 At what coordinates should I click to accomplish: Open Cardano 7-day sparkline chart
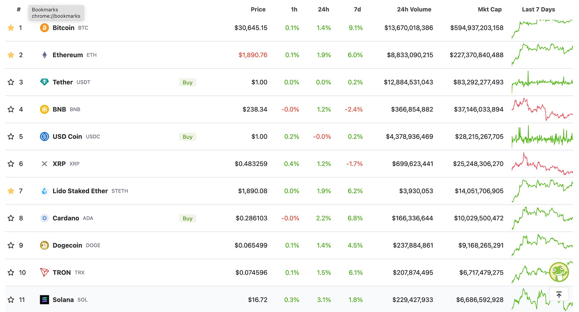coord(542,218)
